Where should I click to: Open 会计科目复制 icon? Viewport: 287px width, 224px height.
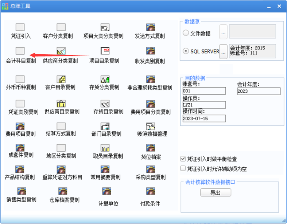pos(20,51)
